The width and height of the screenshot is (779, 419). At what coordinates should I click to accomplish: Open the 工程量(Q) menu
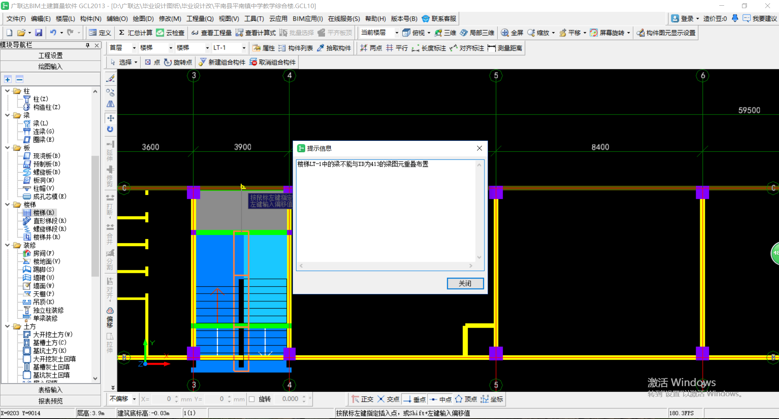point(200,19)
